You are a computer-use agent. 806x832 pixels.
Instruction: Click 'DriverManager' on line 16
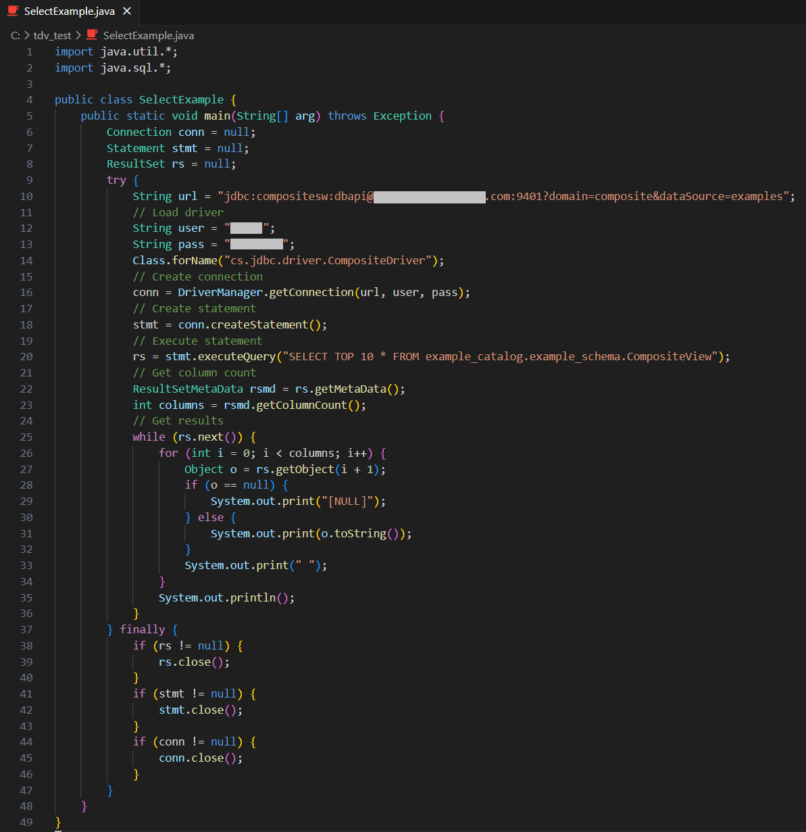pos(220,293)
